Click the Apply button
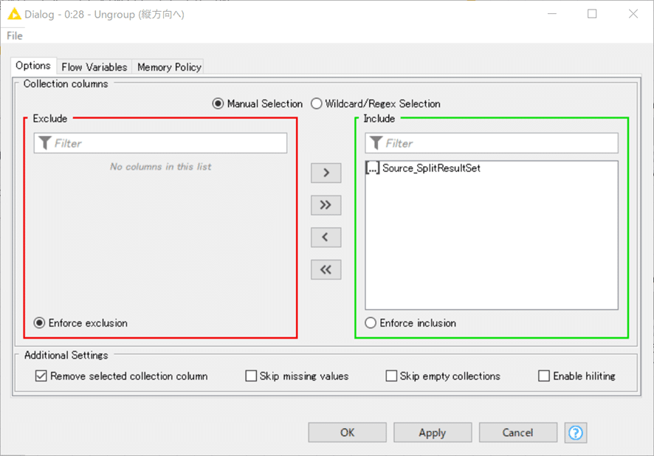654x456 pixels. tap(433, 432)
